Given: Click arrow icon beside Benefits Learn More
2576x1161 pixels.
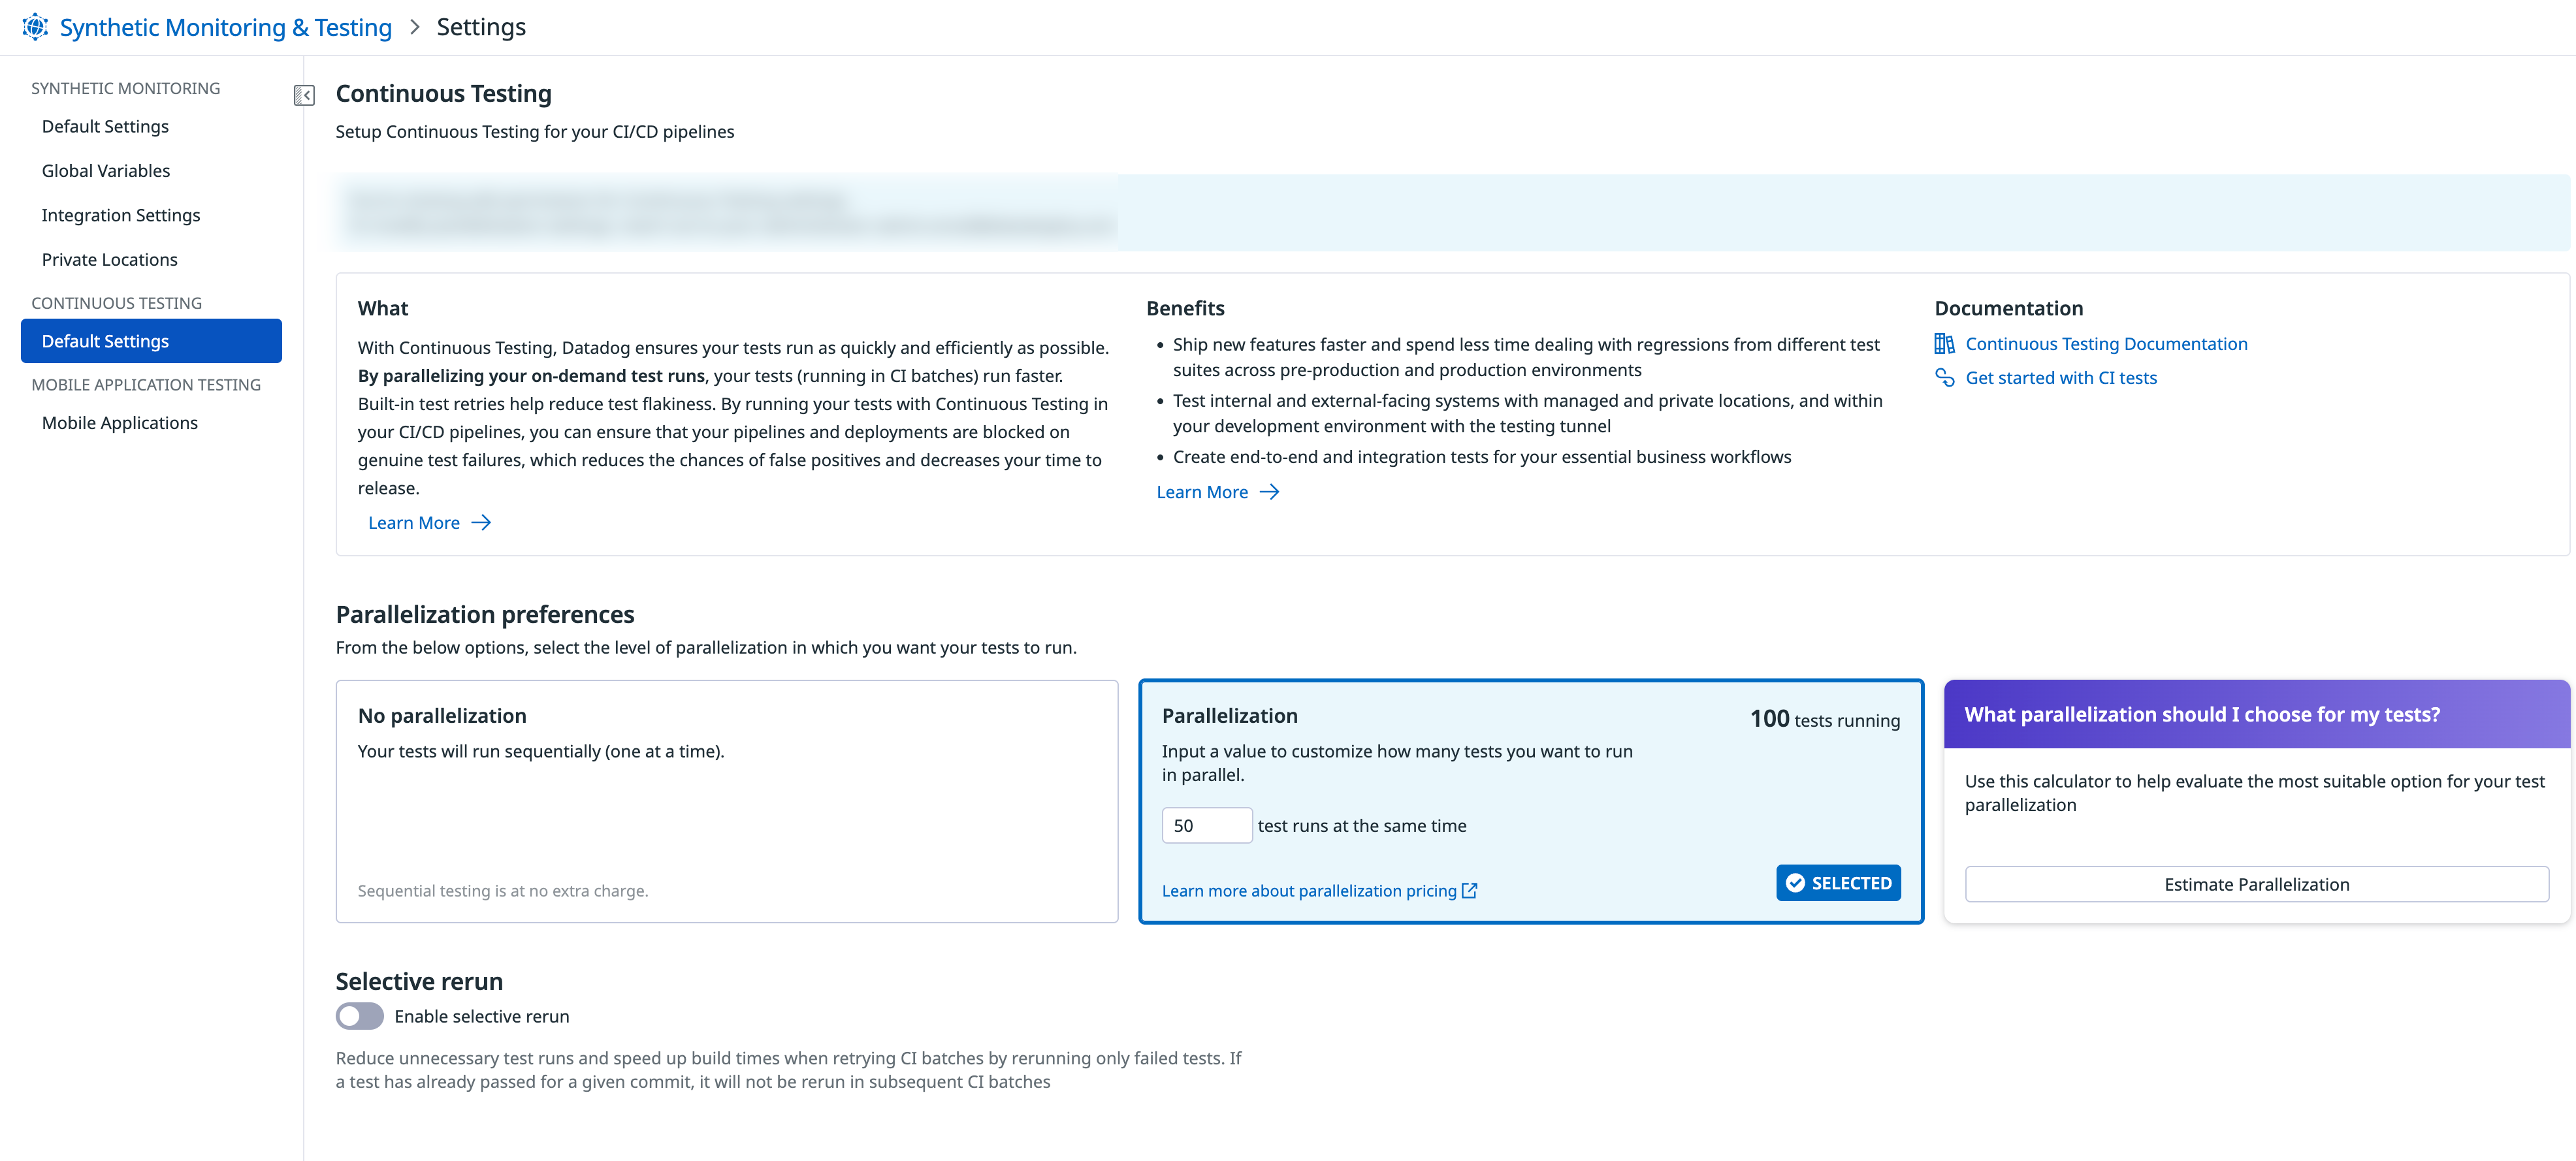Looking at the screenshot, I should point(1269,492).
